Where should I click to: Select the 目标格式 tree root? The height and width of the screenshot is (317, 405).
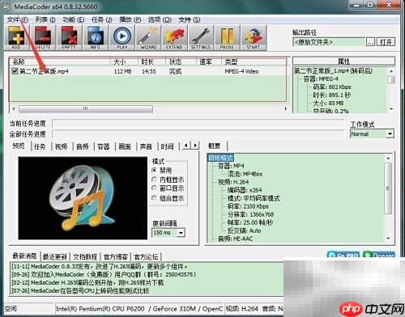[220, 158]
